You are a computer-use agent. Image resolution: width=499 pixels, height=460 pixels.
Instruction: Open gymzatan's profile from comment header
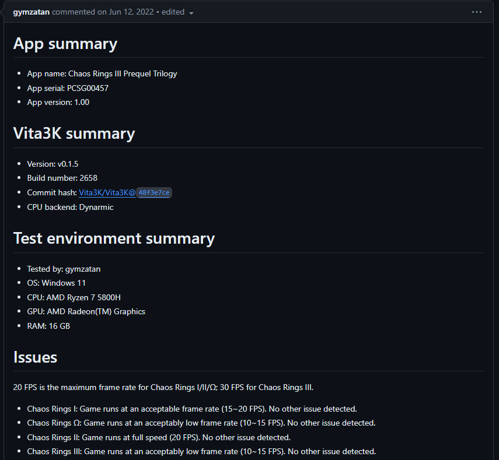[32, 12]
